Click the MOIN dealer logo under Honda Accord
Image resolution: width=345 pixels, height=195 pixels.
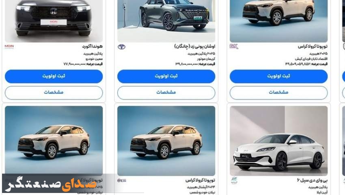[x=9, y=46]
